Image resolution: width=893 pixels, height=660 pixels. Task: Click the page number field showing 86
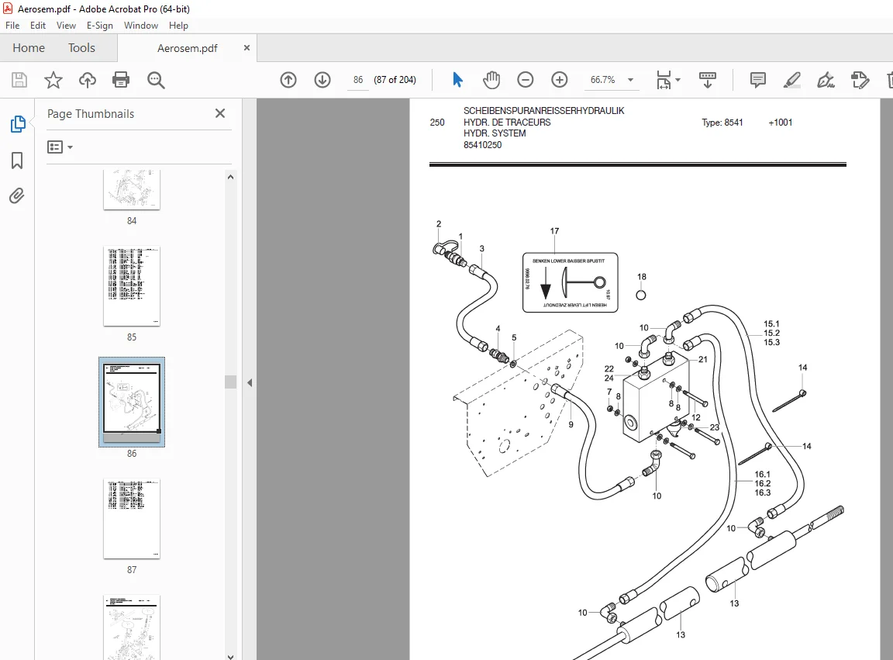[x=357, y=80]
